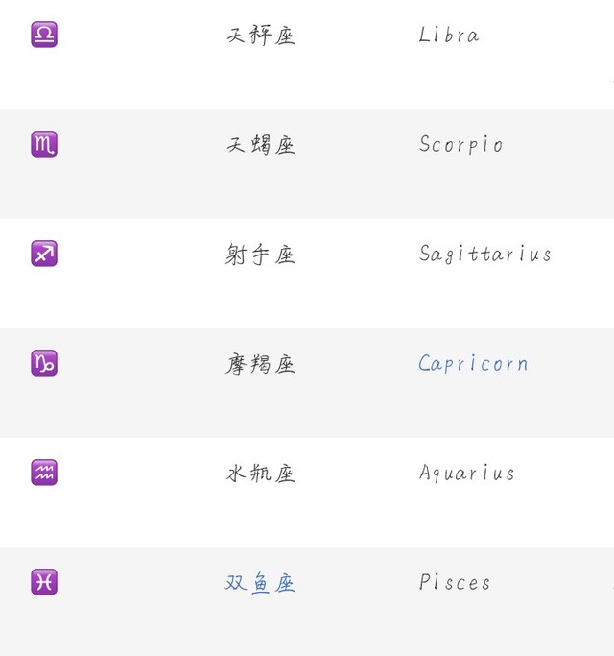Click the word Libra
The height and width of the screenshot is (656, 614).
pos(449,35)
